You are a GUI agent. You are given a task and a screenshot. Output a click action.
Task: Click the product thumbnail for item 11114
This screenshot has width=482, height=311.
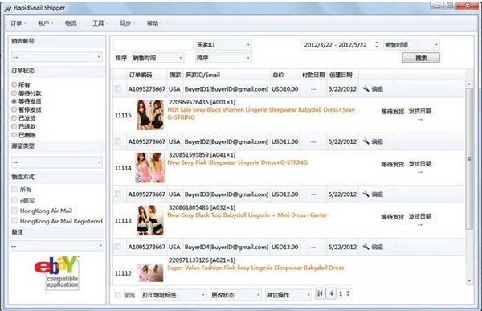click(x=150, y=168)
